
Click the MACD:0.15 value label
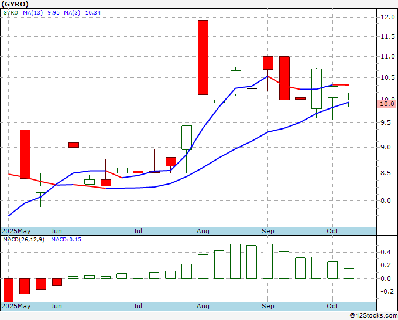(66, 240)
